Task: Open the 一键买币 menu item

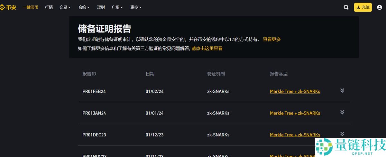Action: coord(30,7)
